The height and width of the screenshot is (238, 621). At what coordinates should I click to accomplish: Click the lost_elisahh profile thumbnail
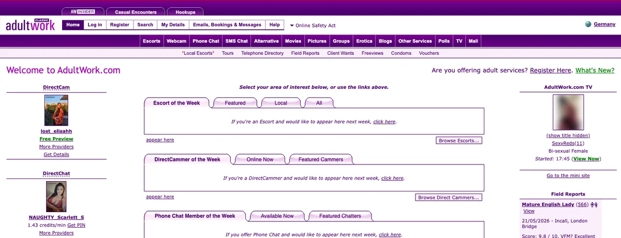[56, 111]
